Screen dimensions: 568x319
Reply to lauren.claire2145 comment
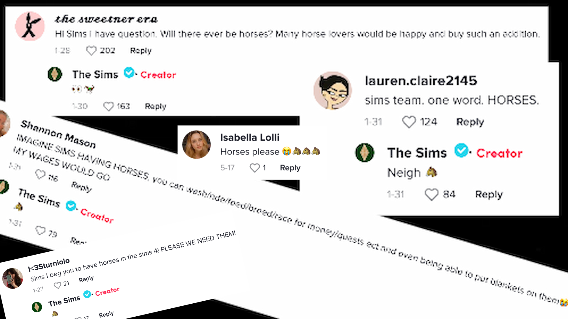pos(470,121)
